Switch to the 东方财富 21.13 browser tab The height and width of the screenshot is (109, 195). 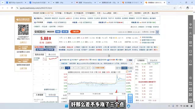[132, 2]
